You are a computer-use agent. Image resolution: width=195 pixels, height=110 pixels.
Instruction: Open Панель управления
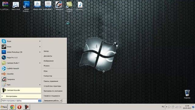coord(51,81)
